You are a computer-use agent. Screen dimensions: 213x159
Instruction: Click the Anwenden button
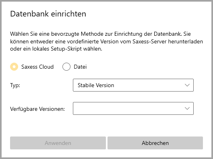[x=58, y=143]
